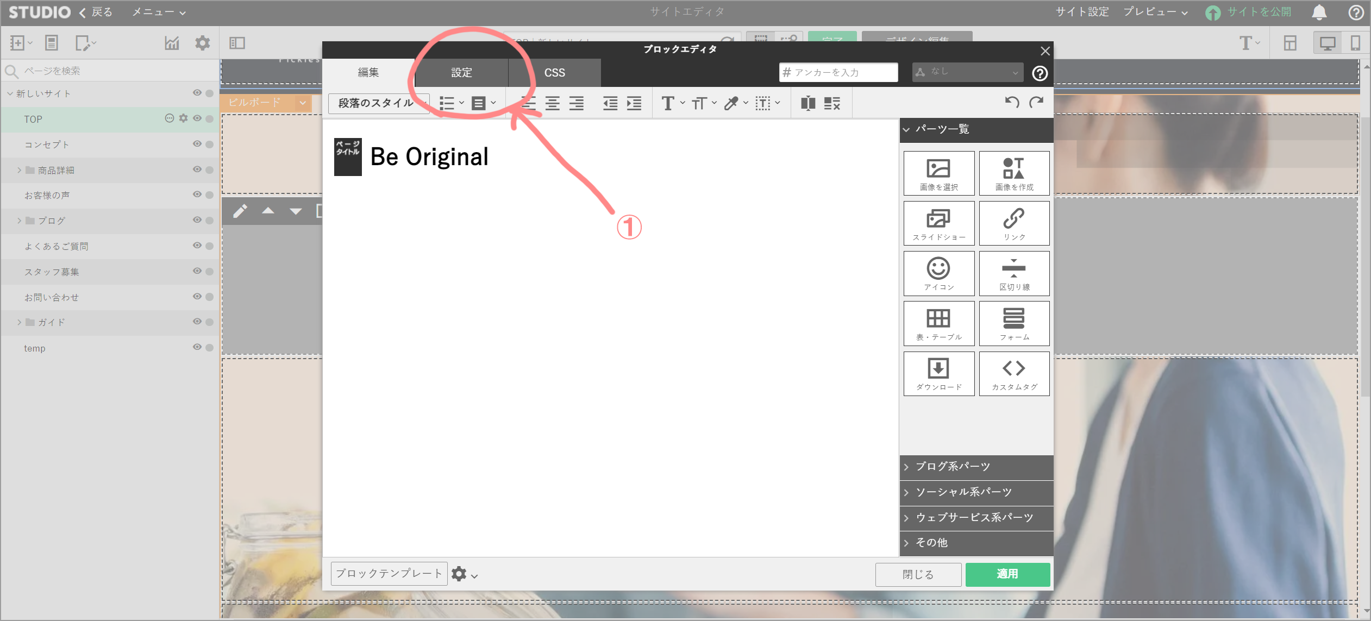The height and width of the screenshot is (621, 1371).
Task: Switch to the CSS tab
Action: (554, 73)
